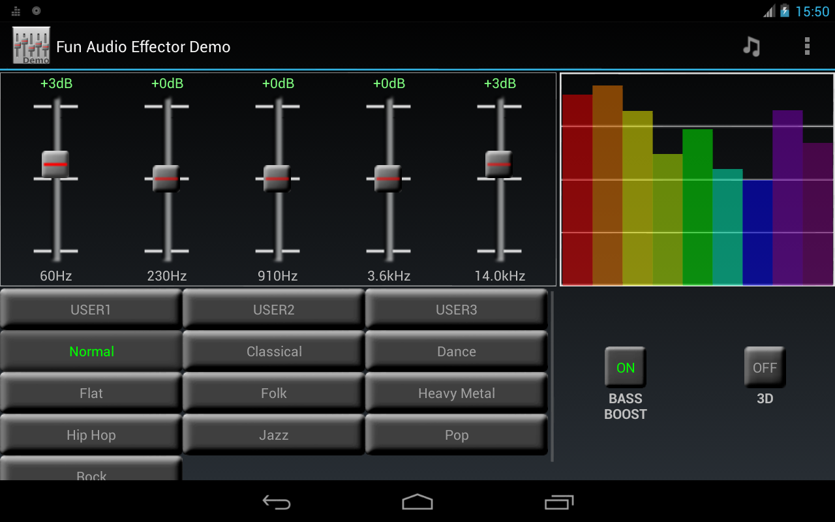Screen dimensions: 835x522
Task: Tap the Android back button
Action: 277,502
